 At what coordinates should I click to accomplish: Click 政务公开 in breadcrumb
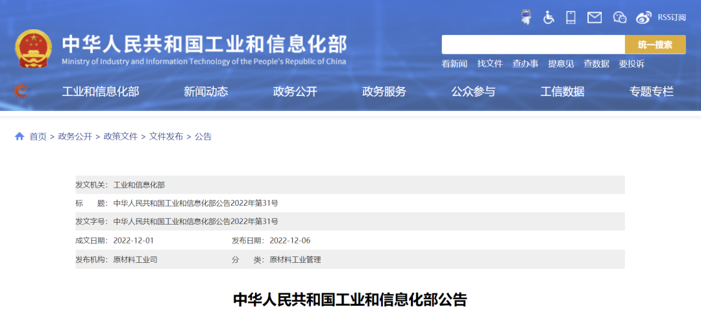(75, 137)
